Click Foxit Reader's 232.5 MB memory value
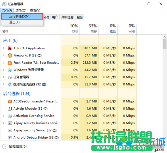Viewport: 167px width, 153px height. [x=90, y=63]
